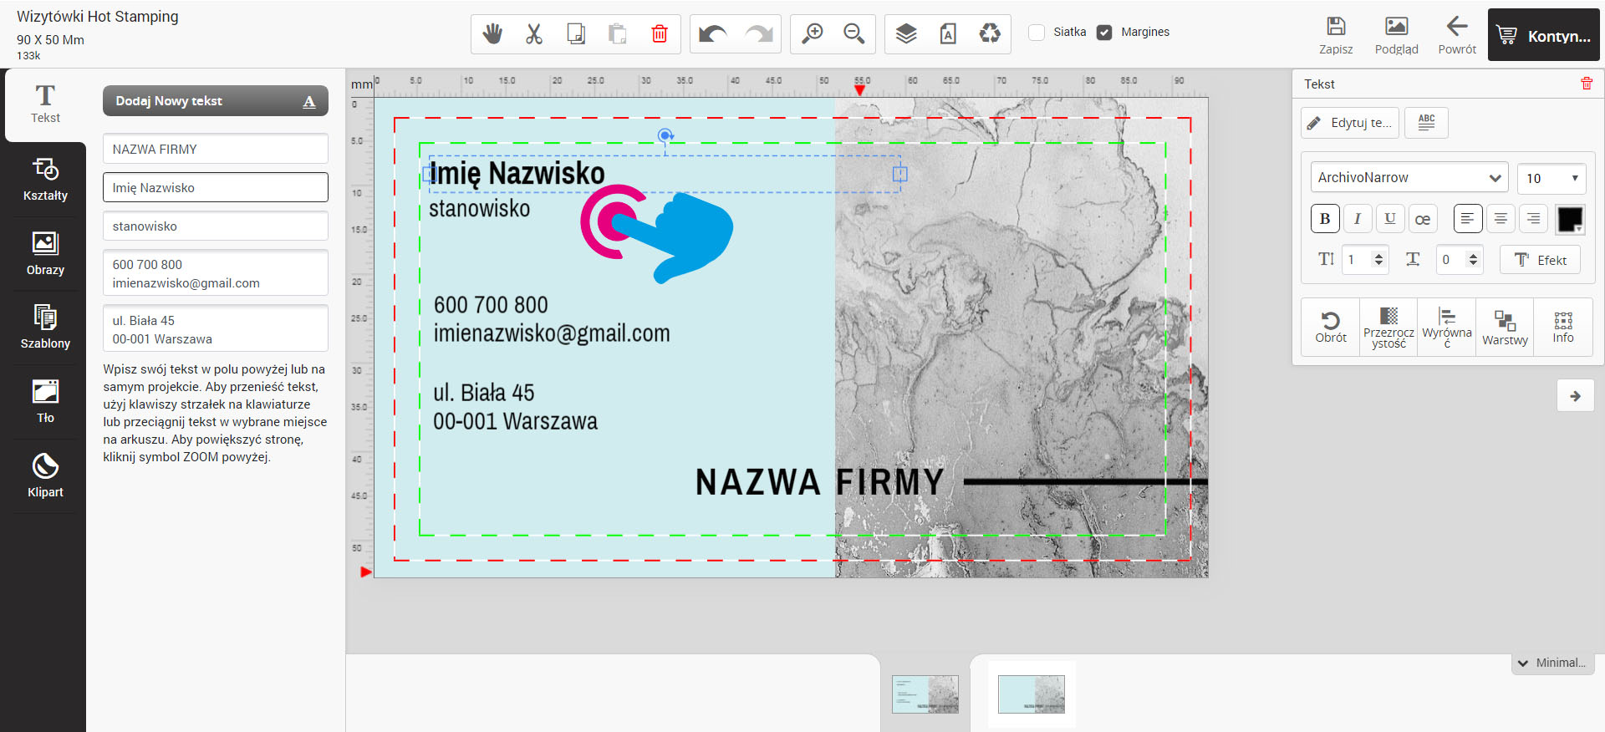Delete selection with red trash icon

pos(660,33)
